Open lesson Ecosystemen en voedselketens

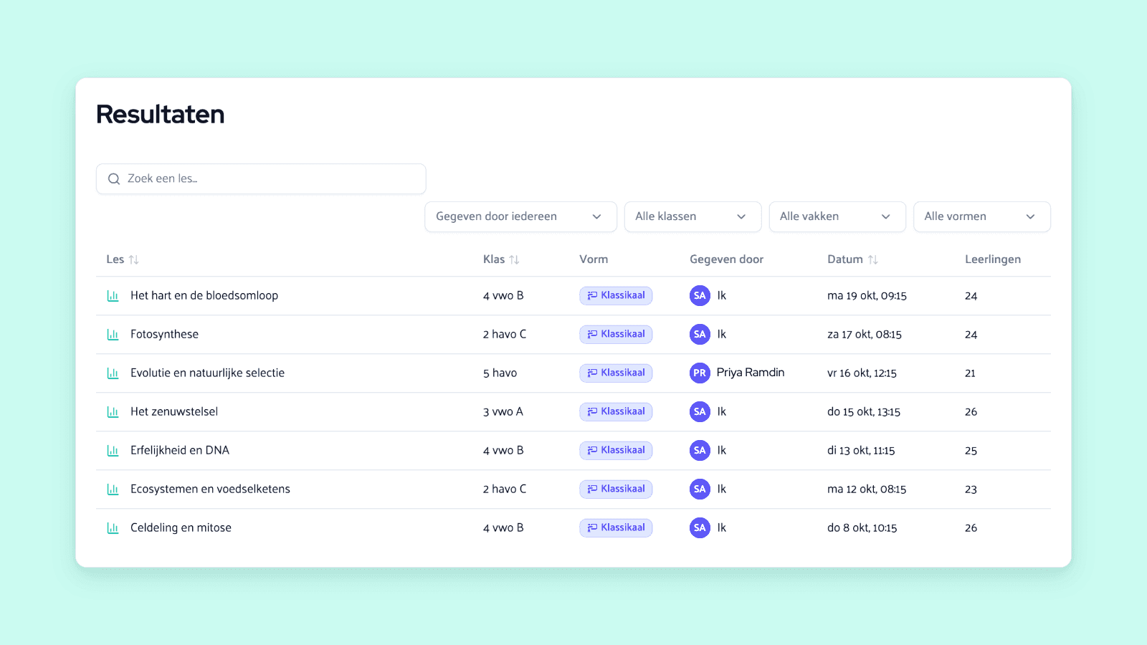point(210,489)
